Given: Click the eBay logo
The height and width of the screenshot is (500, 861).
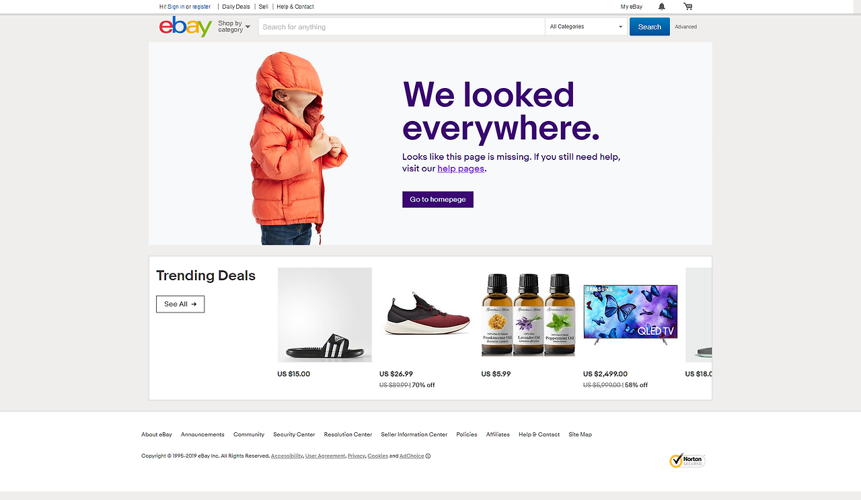Looking at the screenshot, I should tap(186, 27).
